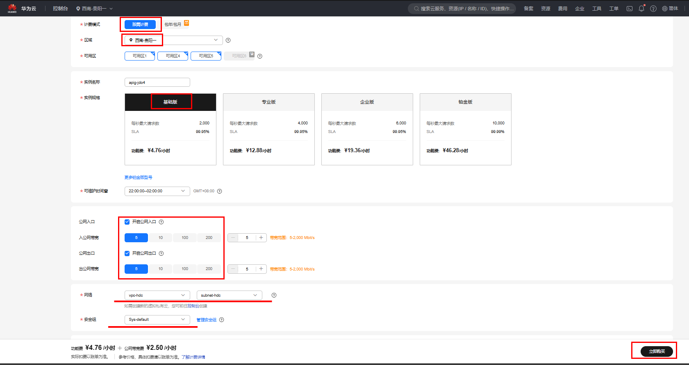The height and width of the screenshot is (365, 689).
Task: Click the Huawei Cloud logo
Action: [12, 8]
